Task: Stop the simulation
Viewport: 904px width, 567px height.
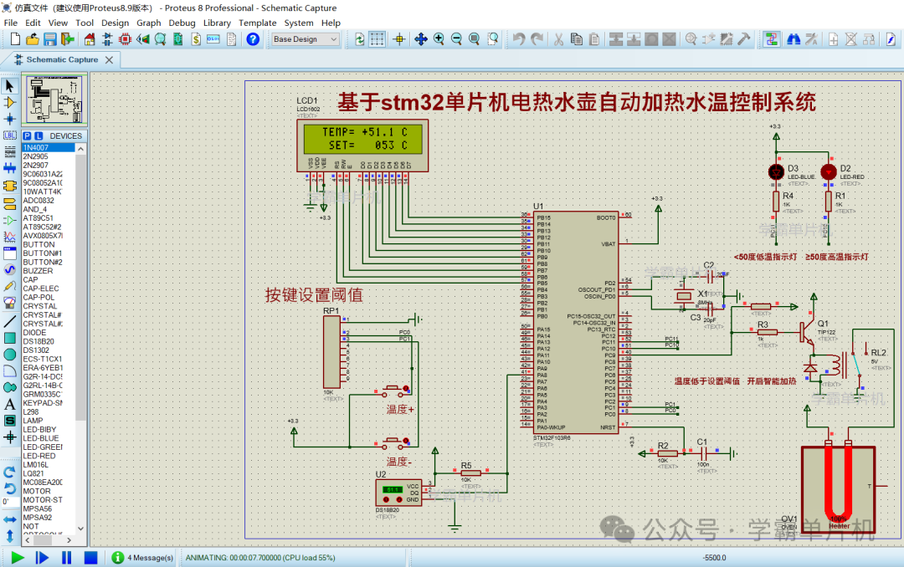Action: click(x=90, y=558)
